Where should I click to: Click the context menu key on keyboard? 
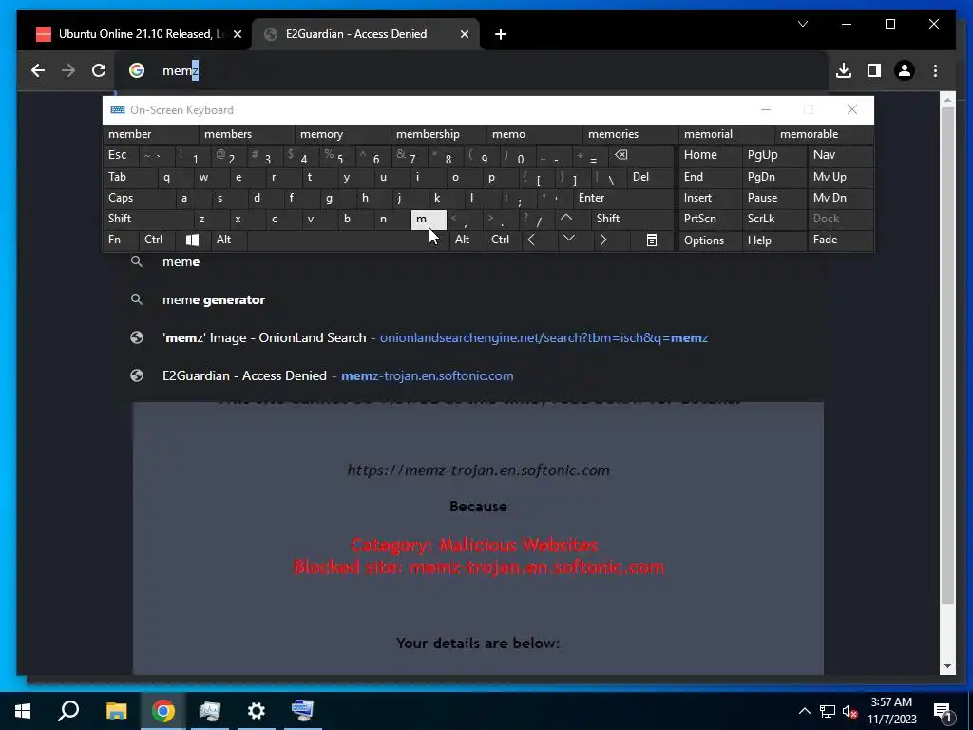click(x=652, y=240)
